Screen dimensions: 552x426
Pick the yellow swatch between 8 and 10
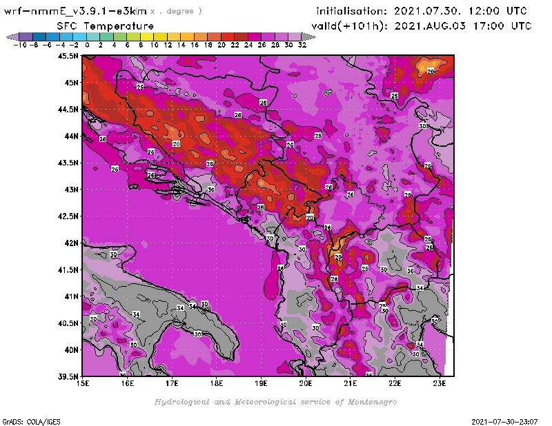pos(147,37)
